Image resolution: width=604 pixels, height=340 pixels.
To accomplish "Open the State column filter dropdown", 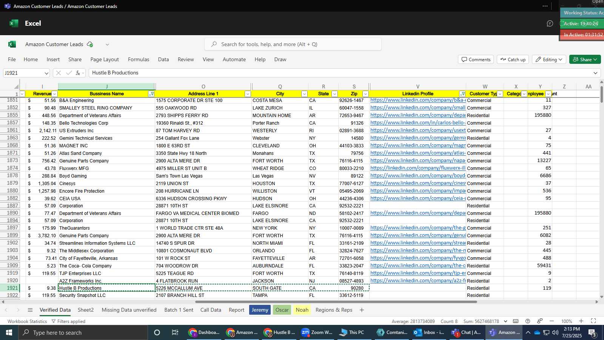I will pos(334,94).
